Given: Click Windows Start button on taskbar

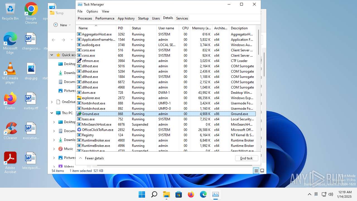Looking at the screenshot, I should [142, 195].
